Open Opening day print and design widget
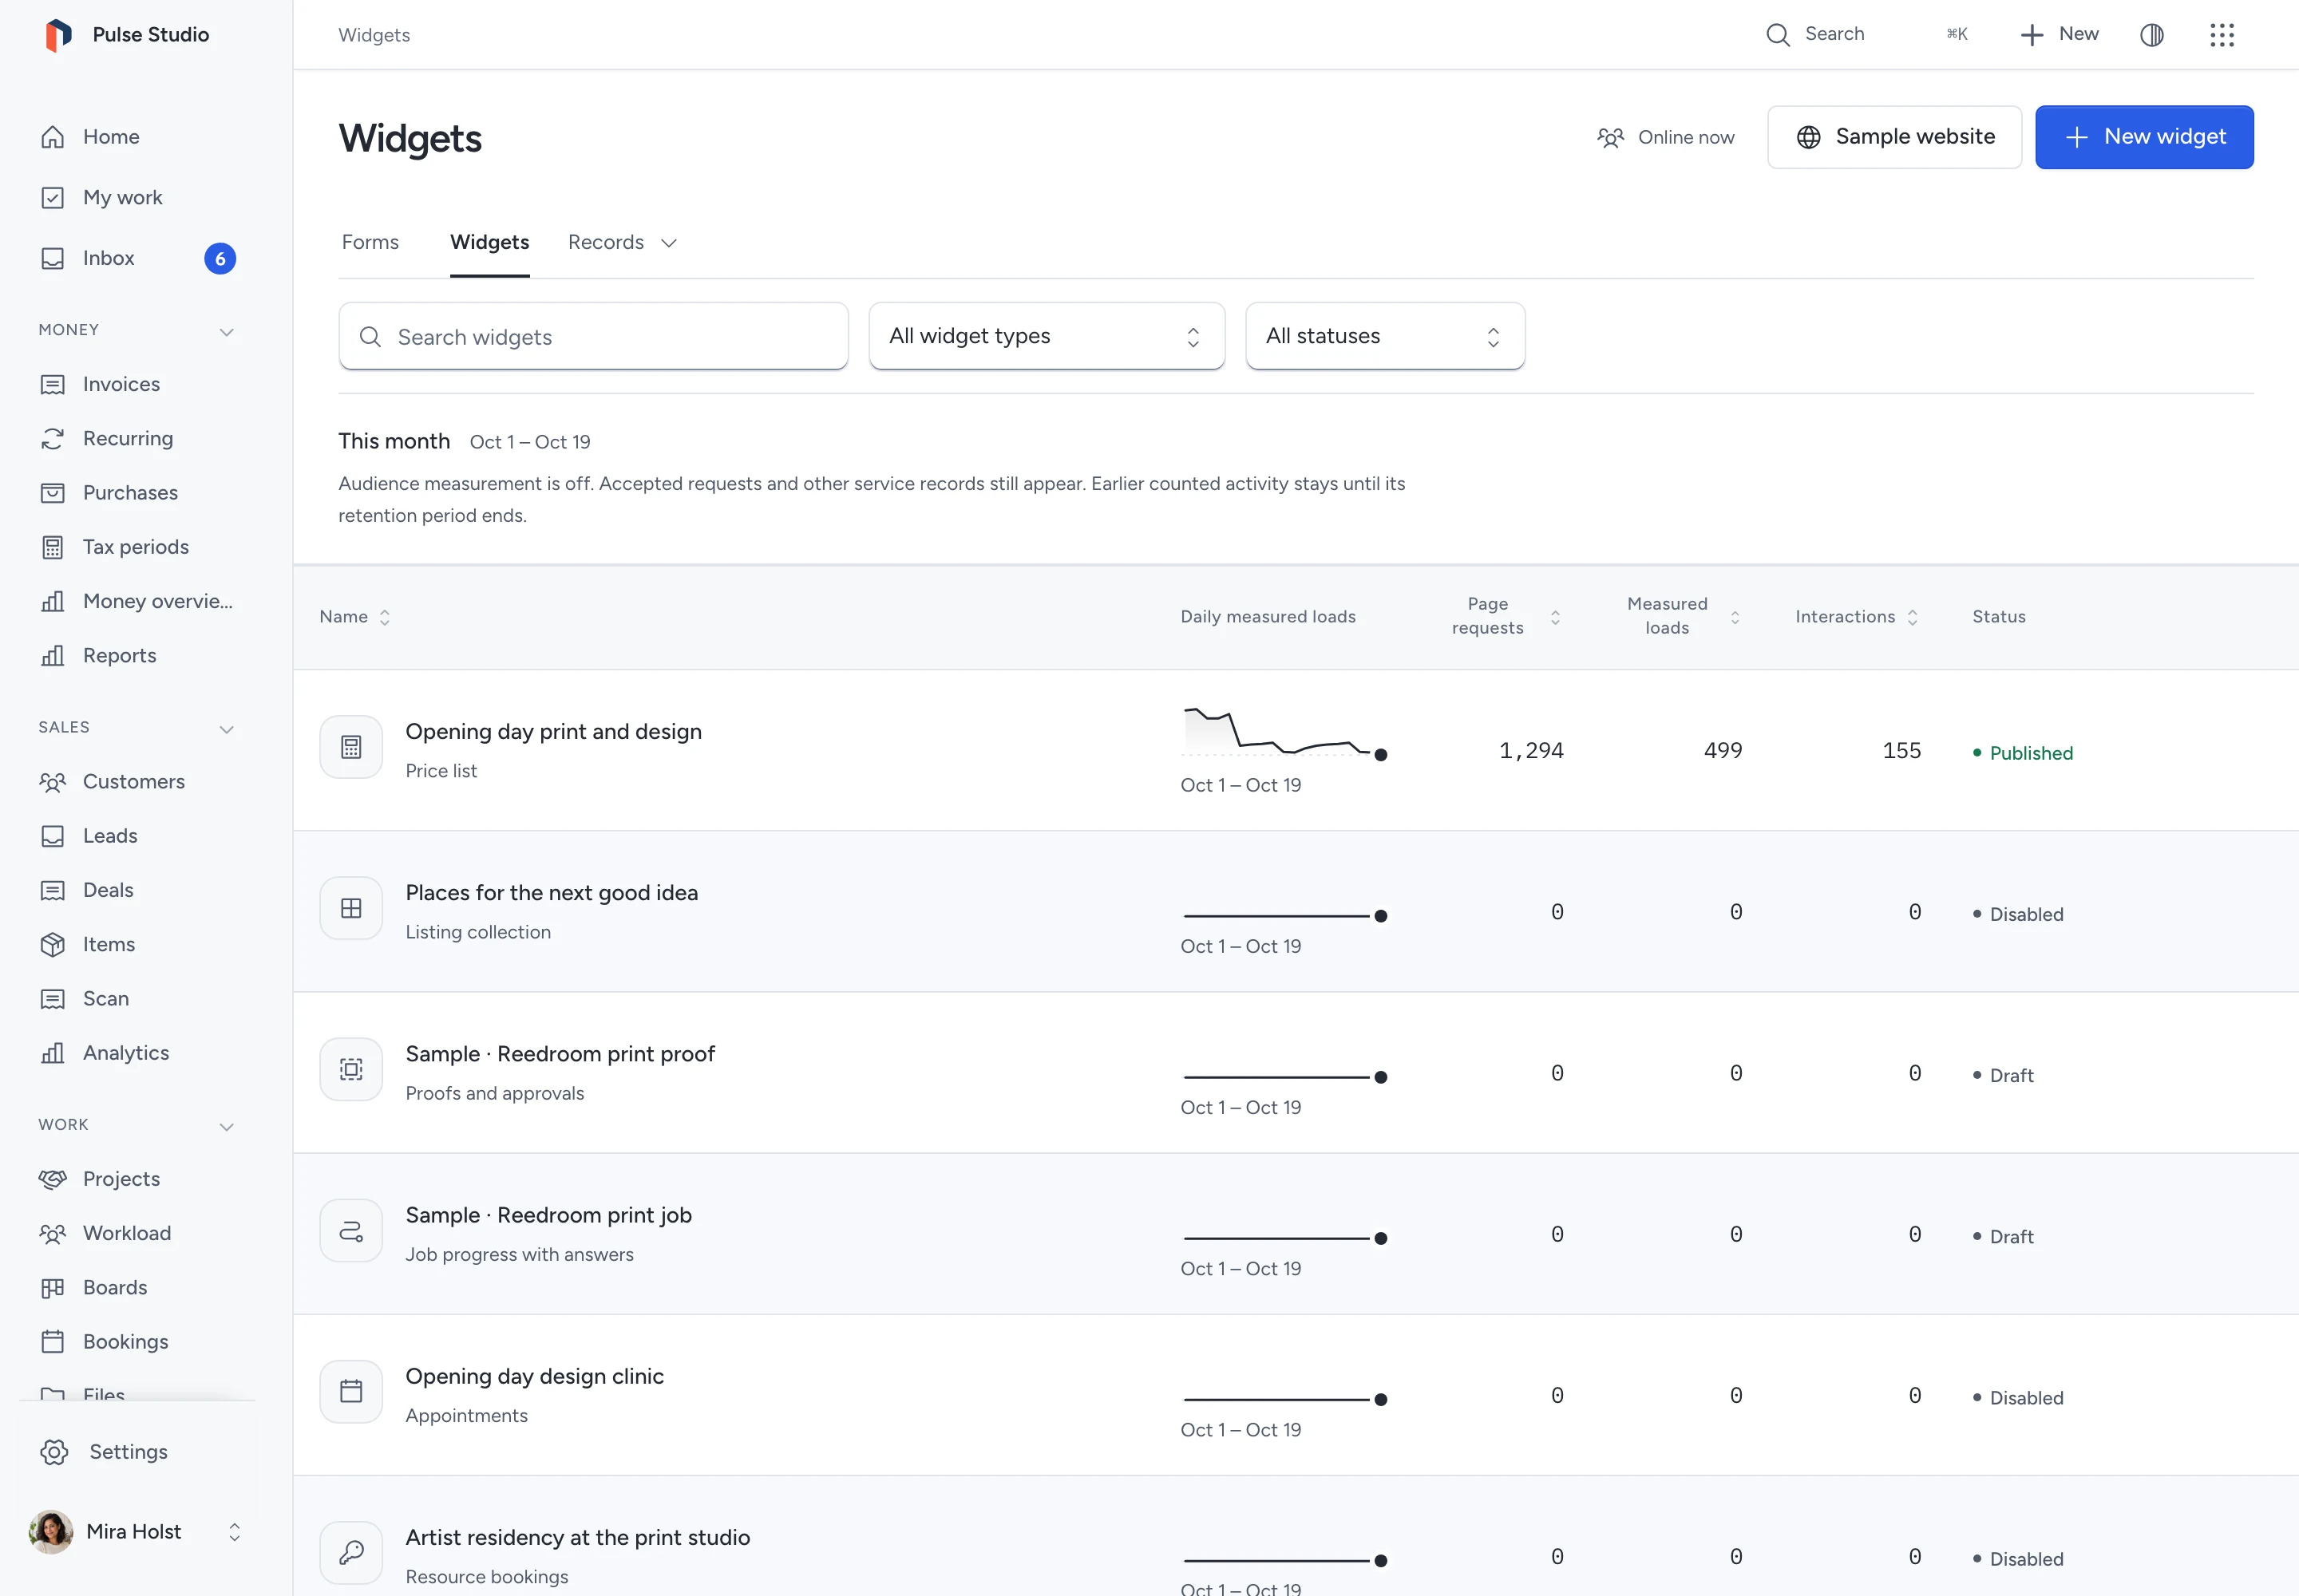2299x1596 pixels. (553, 731)
